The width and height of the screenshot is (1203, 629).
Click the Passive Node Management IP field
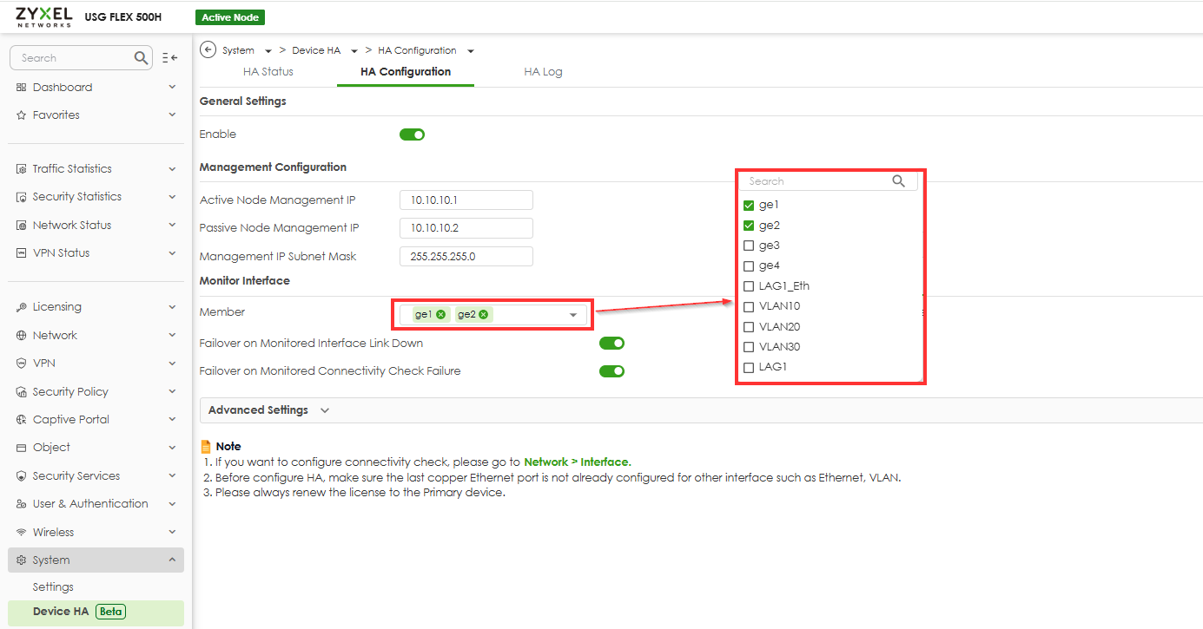(466, 227)
